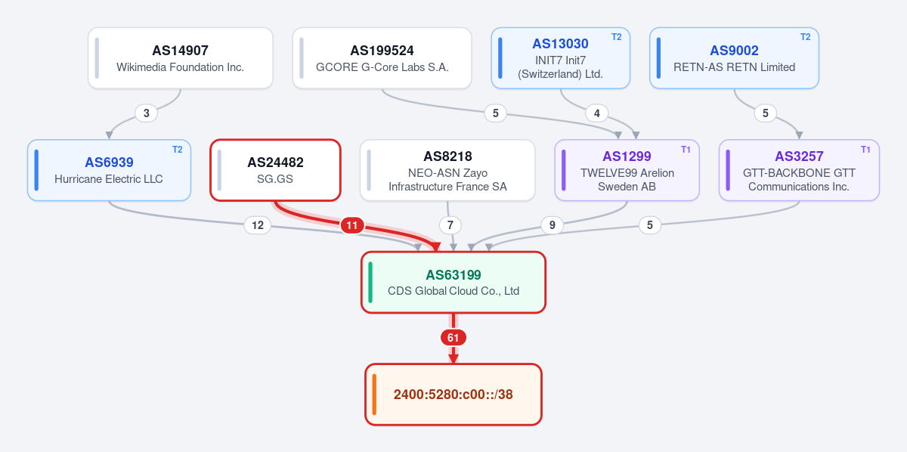Select the highlighted AS24482 SG.GS node
This screenshot has width=907, height=452.
click(x=275, y=170)
